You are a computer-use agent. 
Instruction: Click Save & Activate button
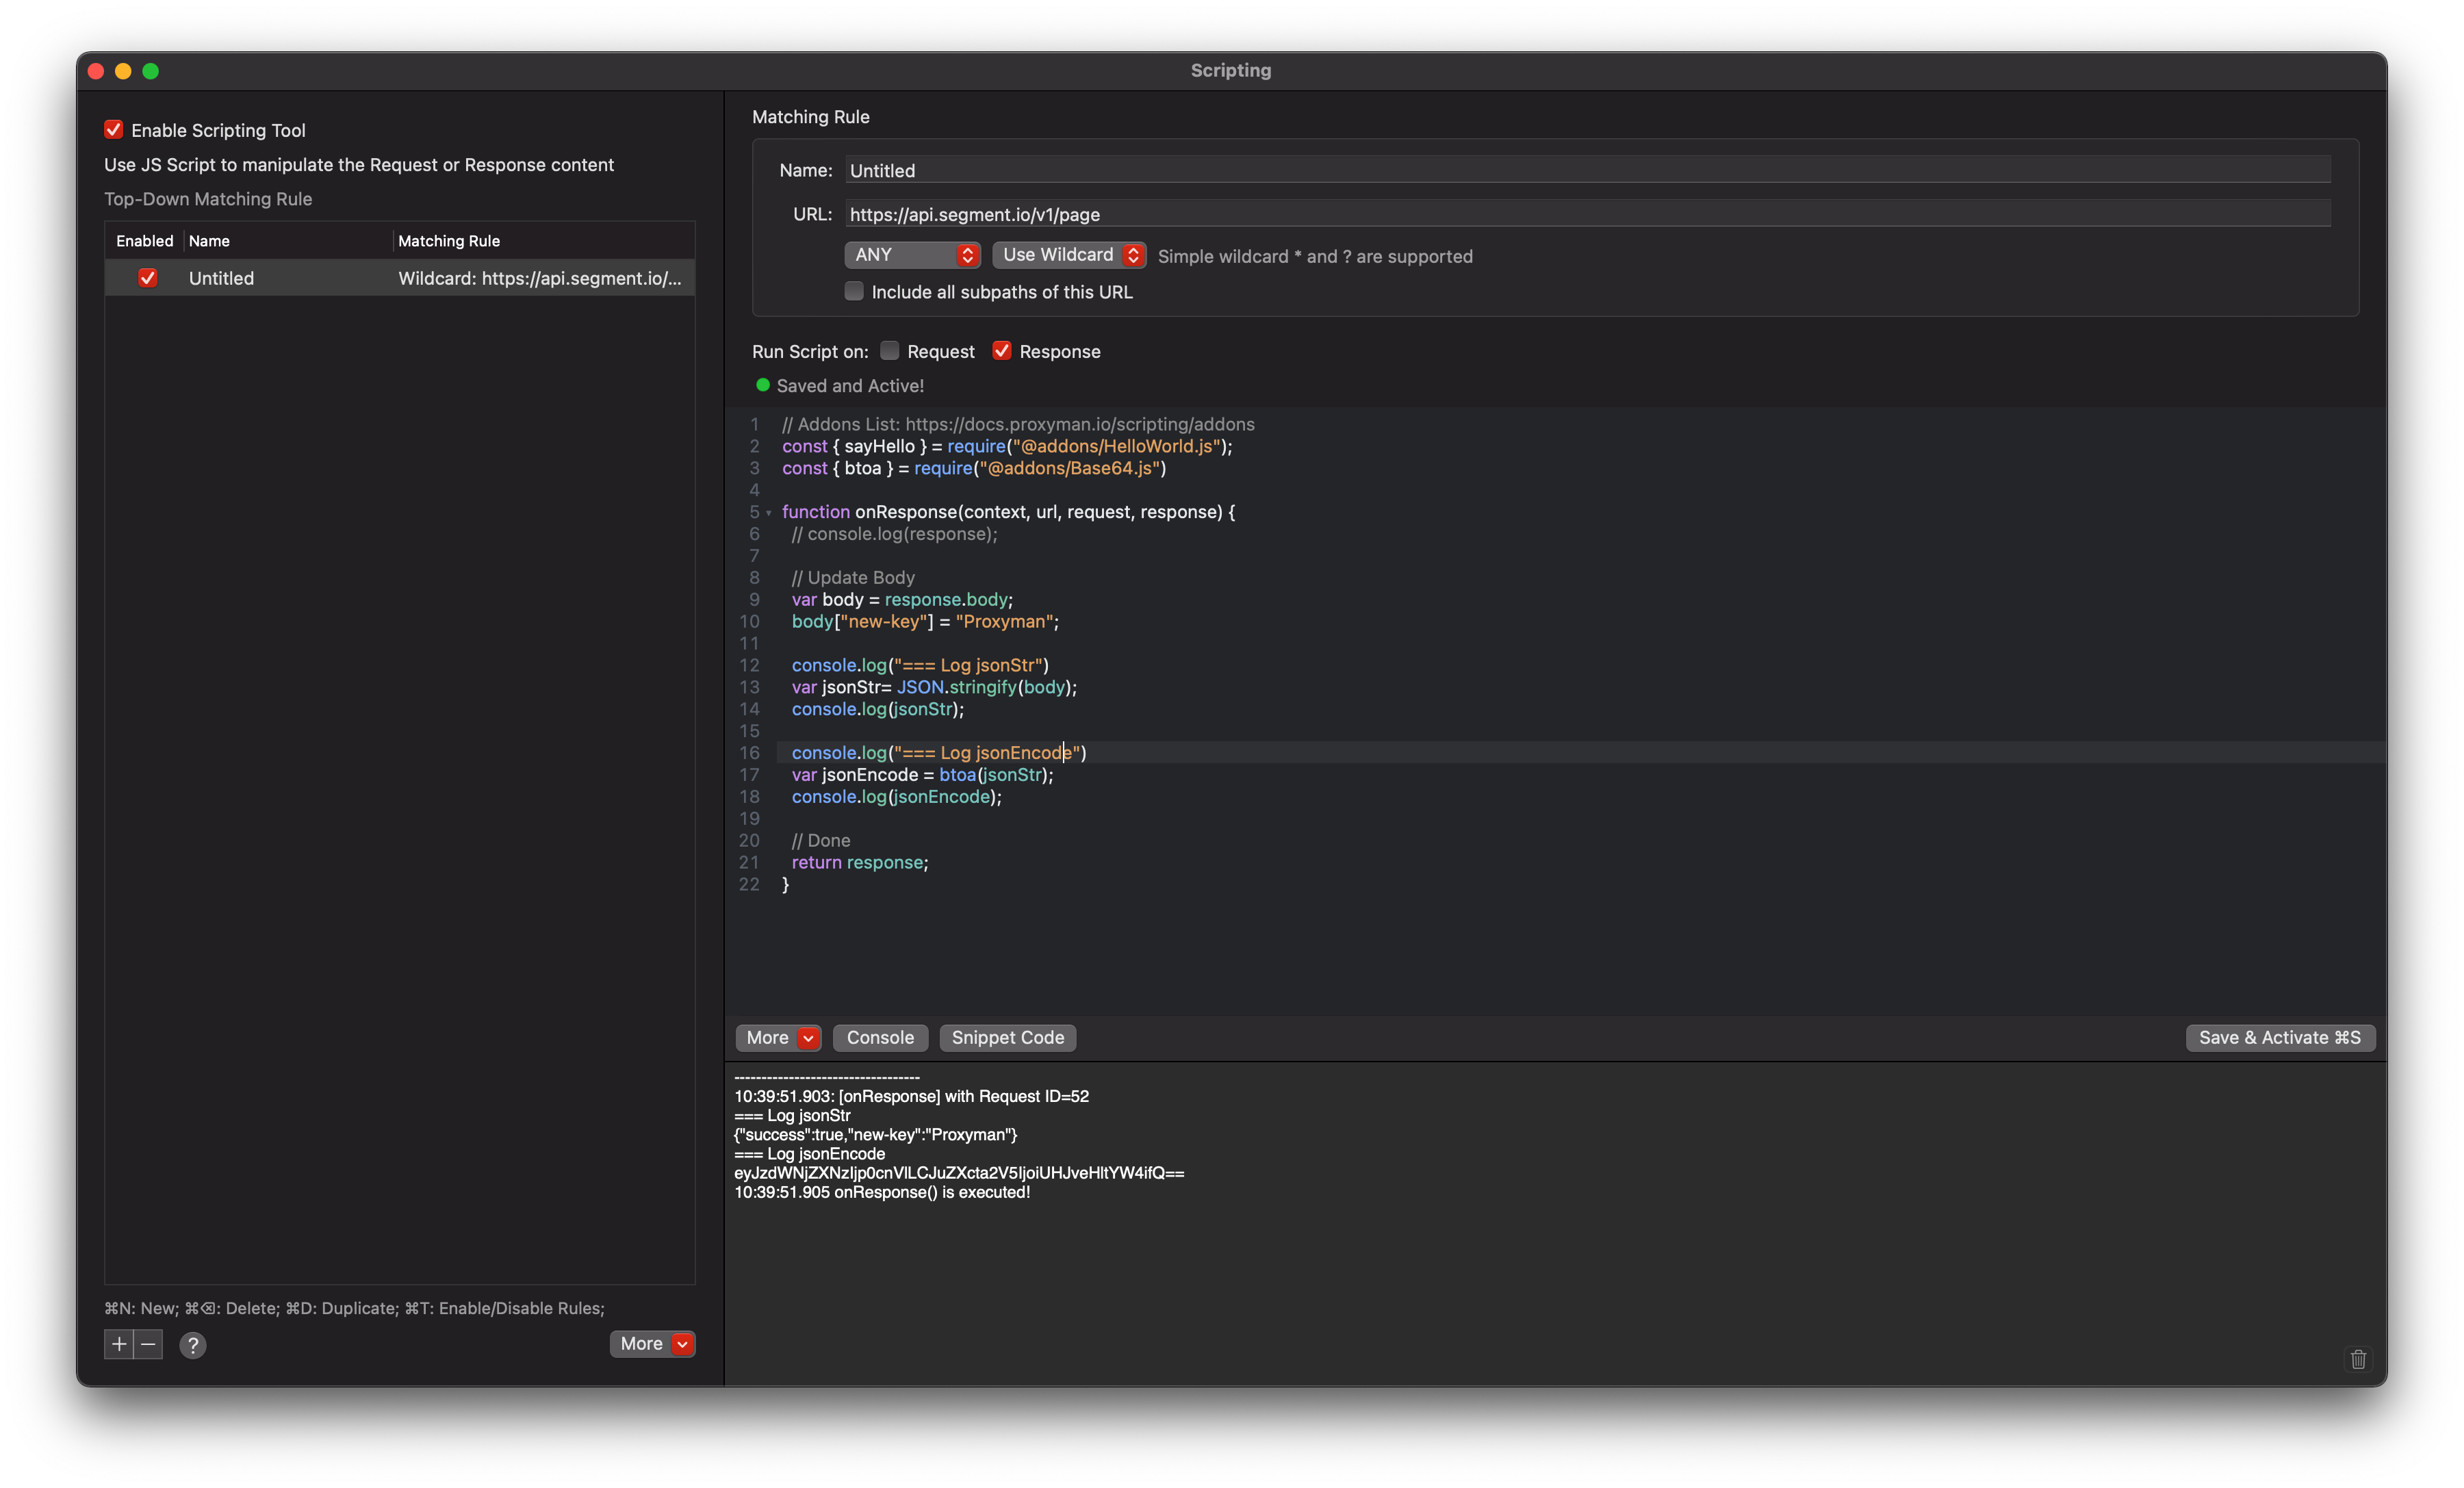point(2279,1038)
